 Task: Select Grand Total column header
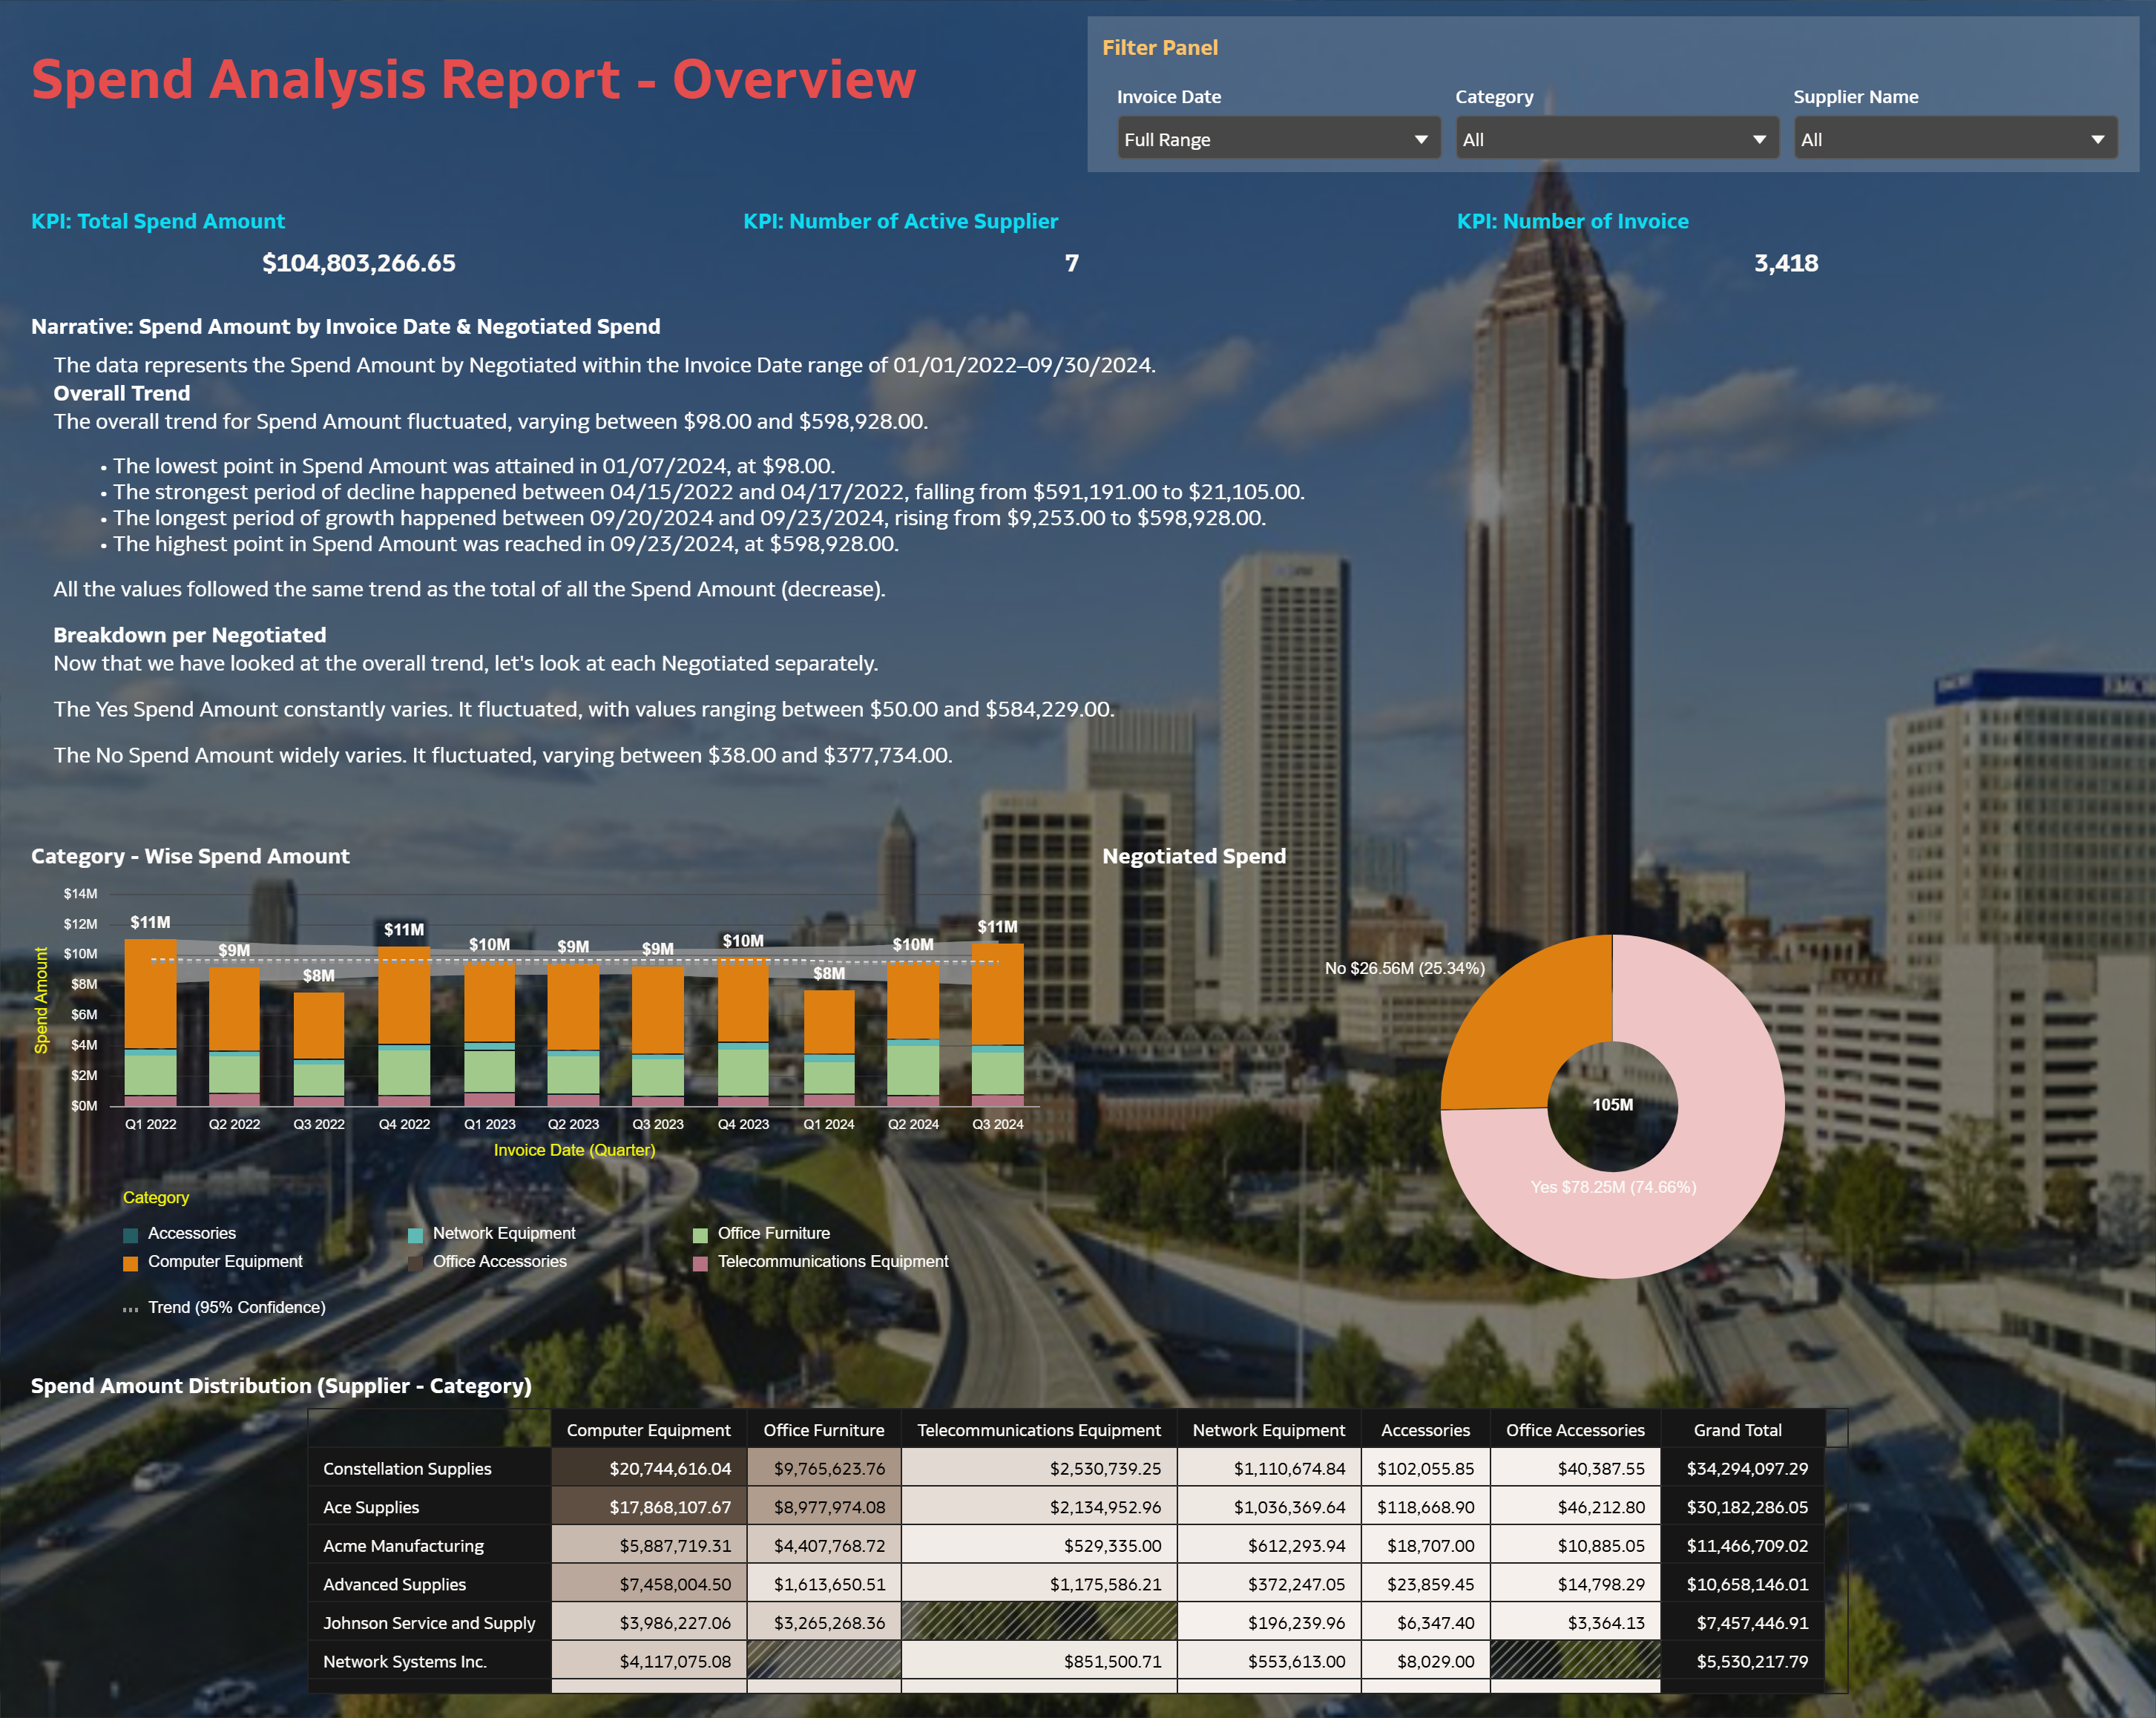(x=1737, y=1430)
